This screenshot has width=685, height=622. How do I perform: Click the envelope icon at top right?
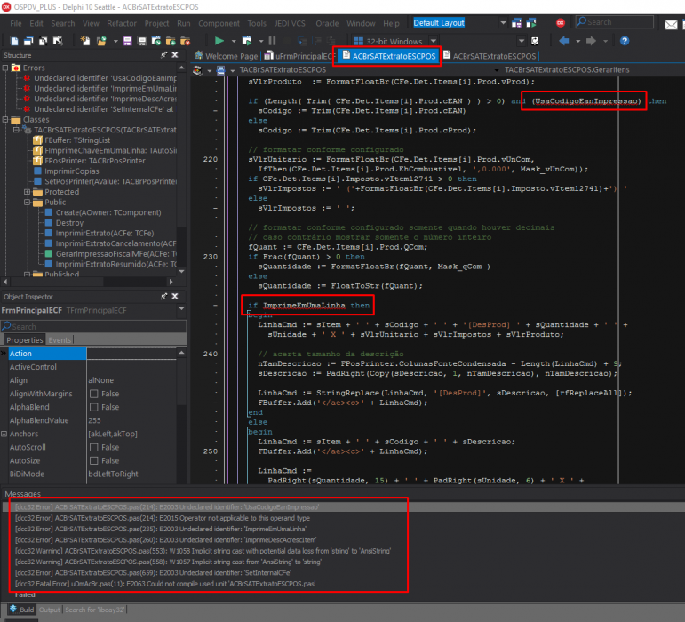click(671, 25)
